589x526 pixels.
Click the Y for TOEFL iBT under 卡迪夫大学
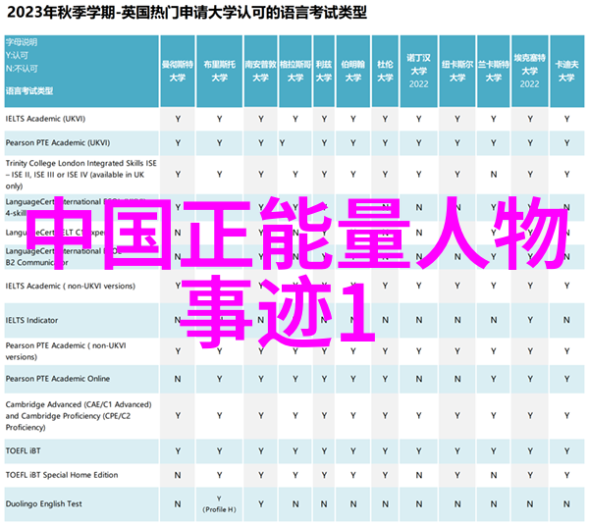point(566,450)
